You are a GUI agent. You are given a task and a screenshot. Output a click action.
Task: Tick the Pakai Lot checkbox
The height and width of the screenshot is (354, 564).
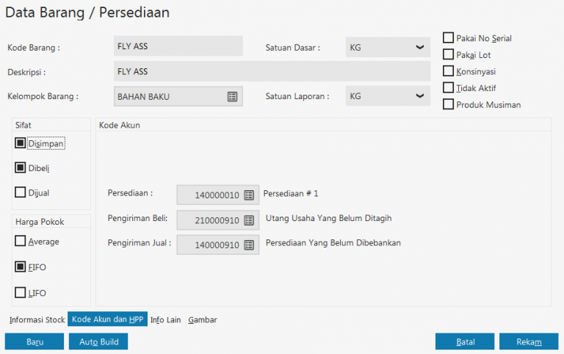(449, 54)
